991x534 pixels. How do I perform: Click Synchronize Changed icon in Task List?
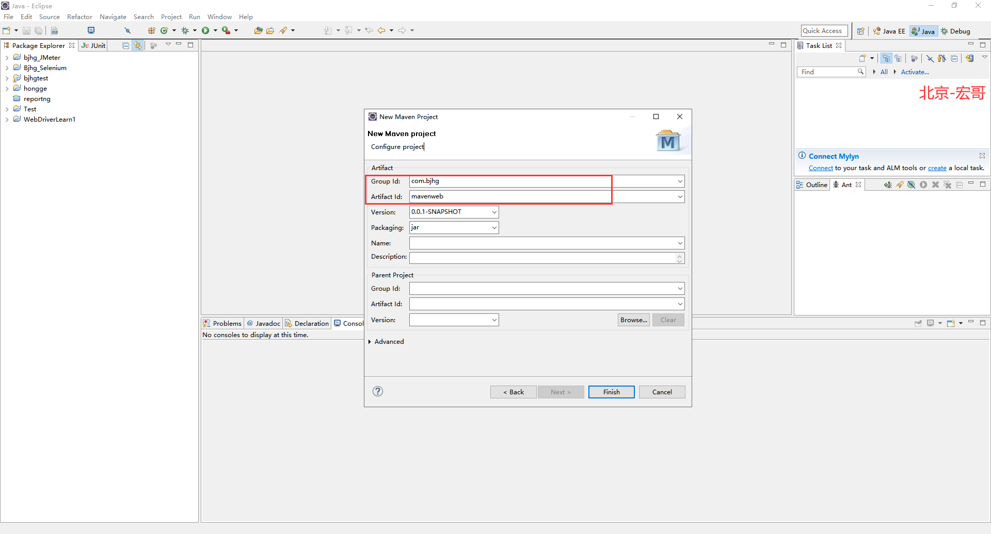[970, 58]
